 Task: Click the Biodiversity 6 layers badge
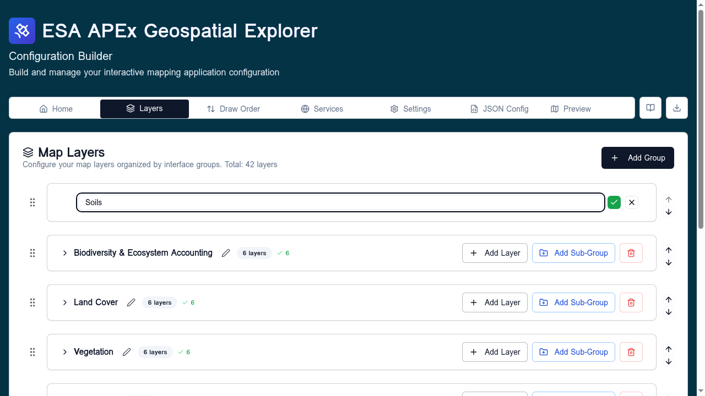[254, 253]
